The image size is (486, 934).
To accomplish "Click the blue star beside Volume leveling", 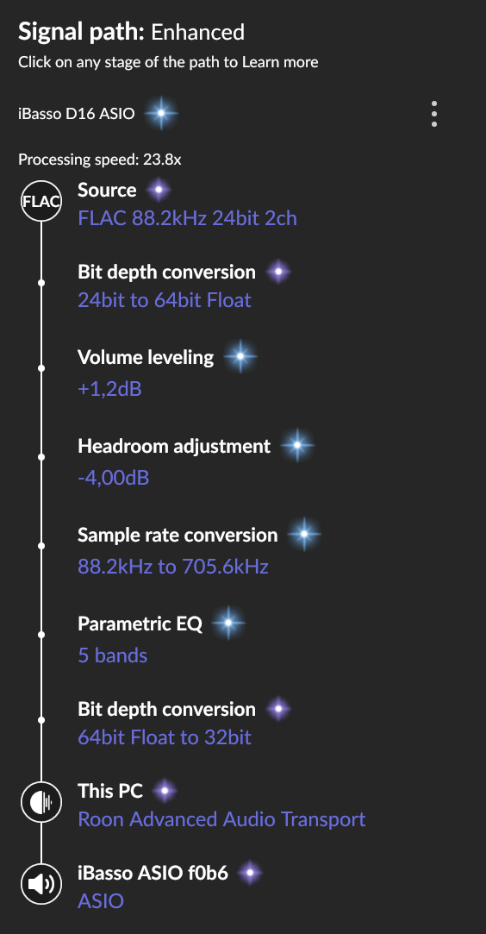I will [240, 357].
